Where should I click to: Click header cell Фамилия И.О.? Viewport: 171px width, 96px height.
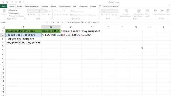[x=51, y=31]
